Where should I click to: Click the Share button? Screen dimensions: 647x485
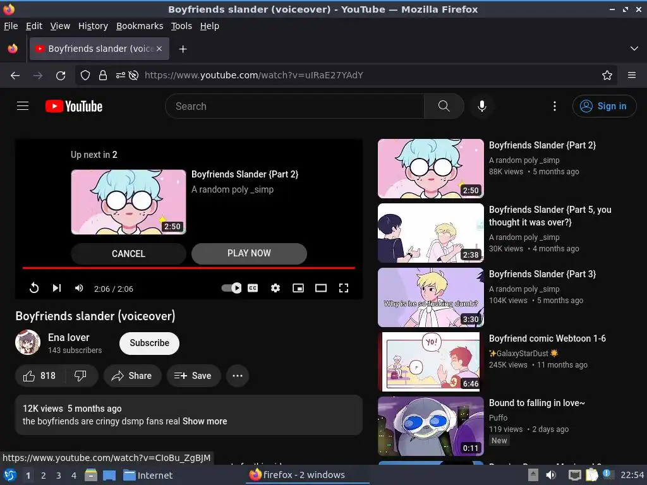point(132,376)
